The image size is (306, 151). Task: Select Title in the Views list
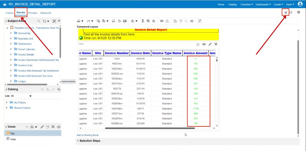click(33, 133)
